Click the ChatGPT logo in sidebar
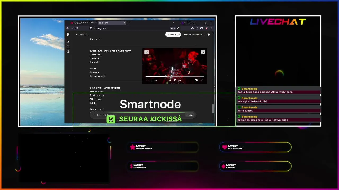This screenshot has height=190, width=339. tap(68, 35)
